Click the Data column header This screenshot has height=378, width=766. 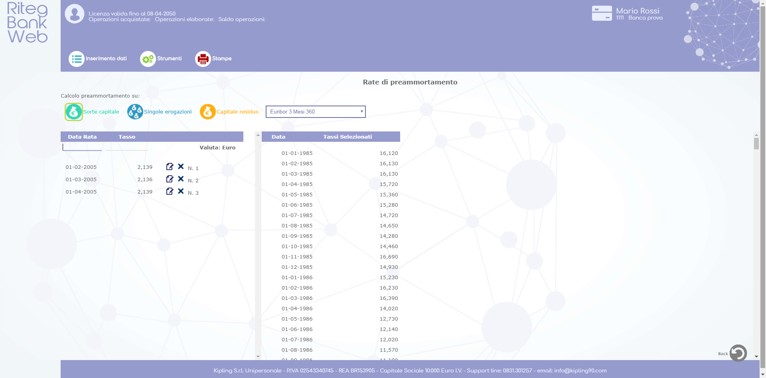[x=278, y=137]
